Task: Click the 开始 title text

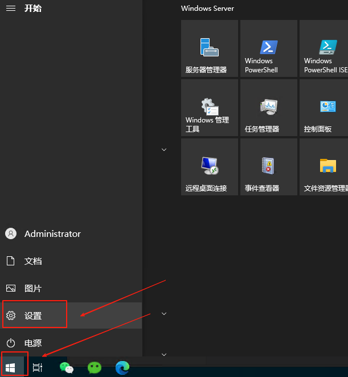Action: click(x=33, y=9)
